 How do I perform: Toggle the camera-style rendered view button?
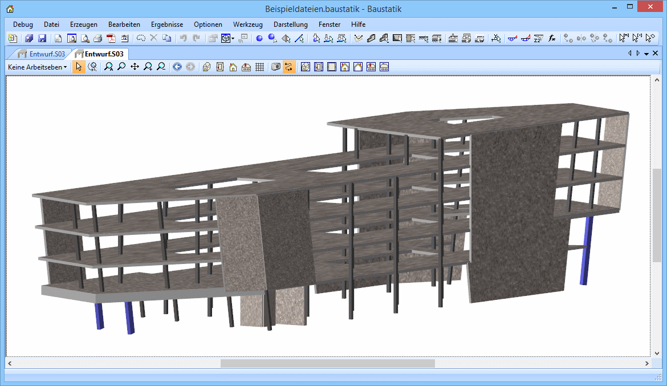pos(276,67)
